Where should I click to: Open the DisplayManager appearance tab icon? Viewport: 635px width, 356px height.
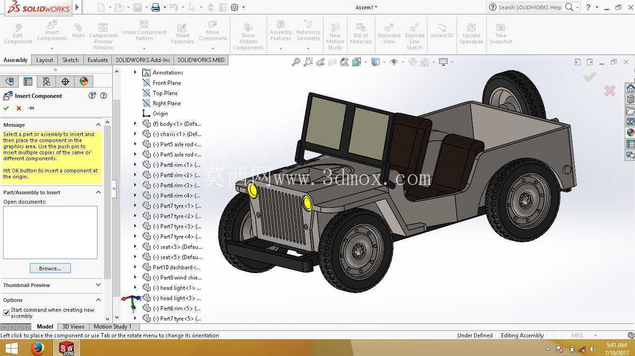(84, 82)
